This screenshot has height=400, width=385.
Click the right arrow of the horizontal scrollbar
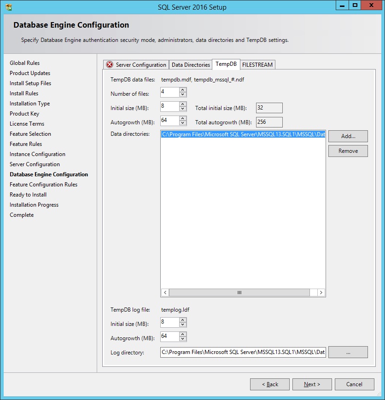(x=321, y=292)
